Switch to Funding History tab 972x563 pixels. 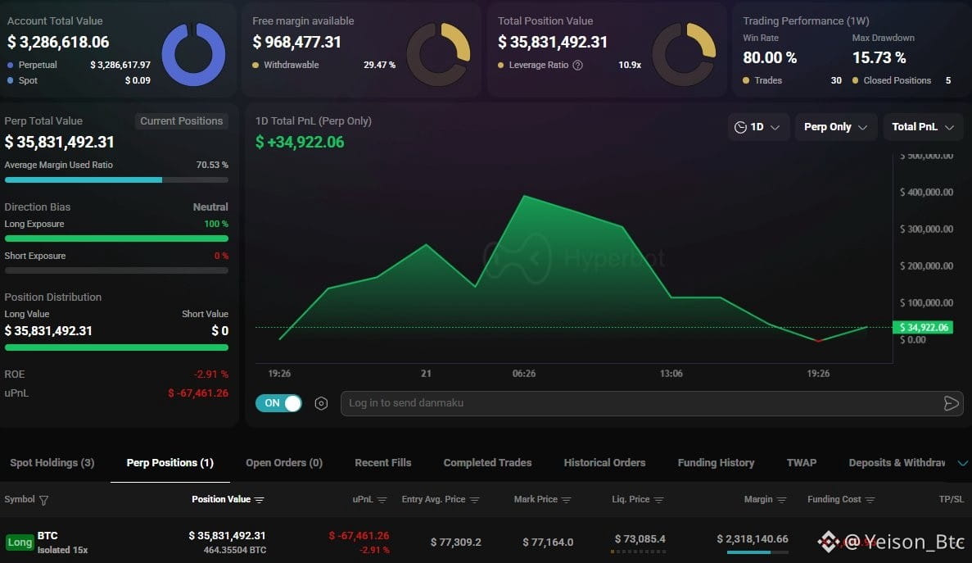pyautogui.click(x=716, y=462)
